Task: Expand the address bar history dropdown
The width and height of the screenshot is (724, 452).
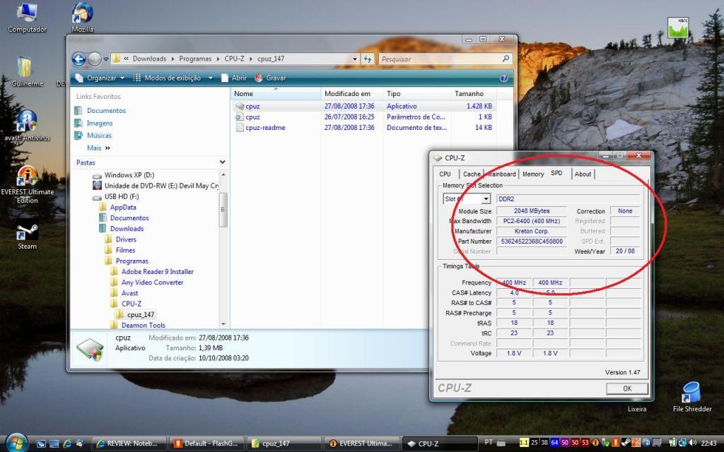Action: coord(355,59)
